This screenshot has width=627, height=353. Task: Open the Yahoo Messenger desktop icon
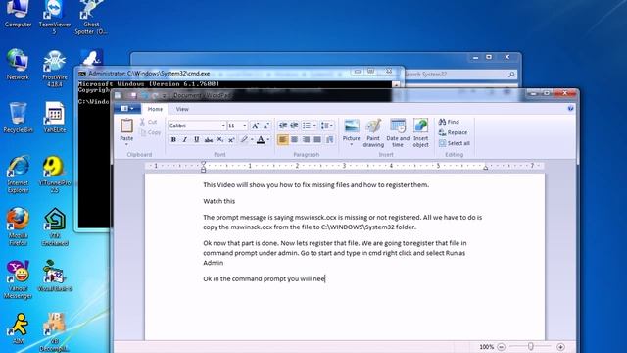(18, 279)
